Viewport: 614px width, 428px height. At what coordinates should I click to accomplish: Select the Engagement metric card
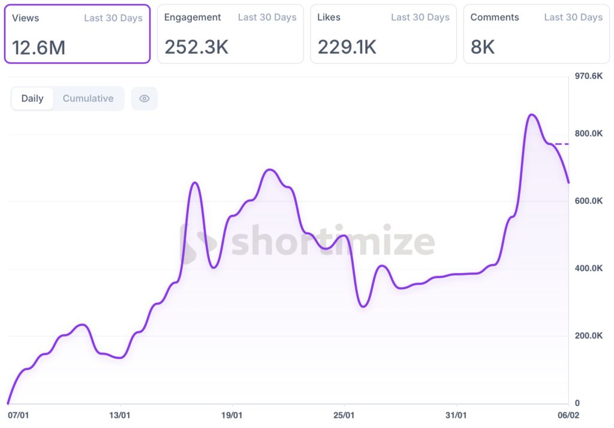[x=230, y=34]
